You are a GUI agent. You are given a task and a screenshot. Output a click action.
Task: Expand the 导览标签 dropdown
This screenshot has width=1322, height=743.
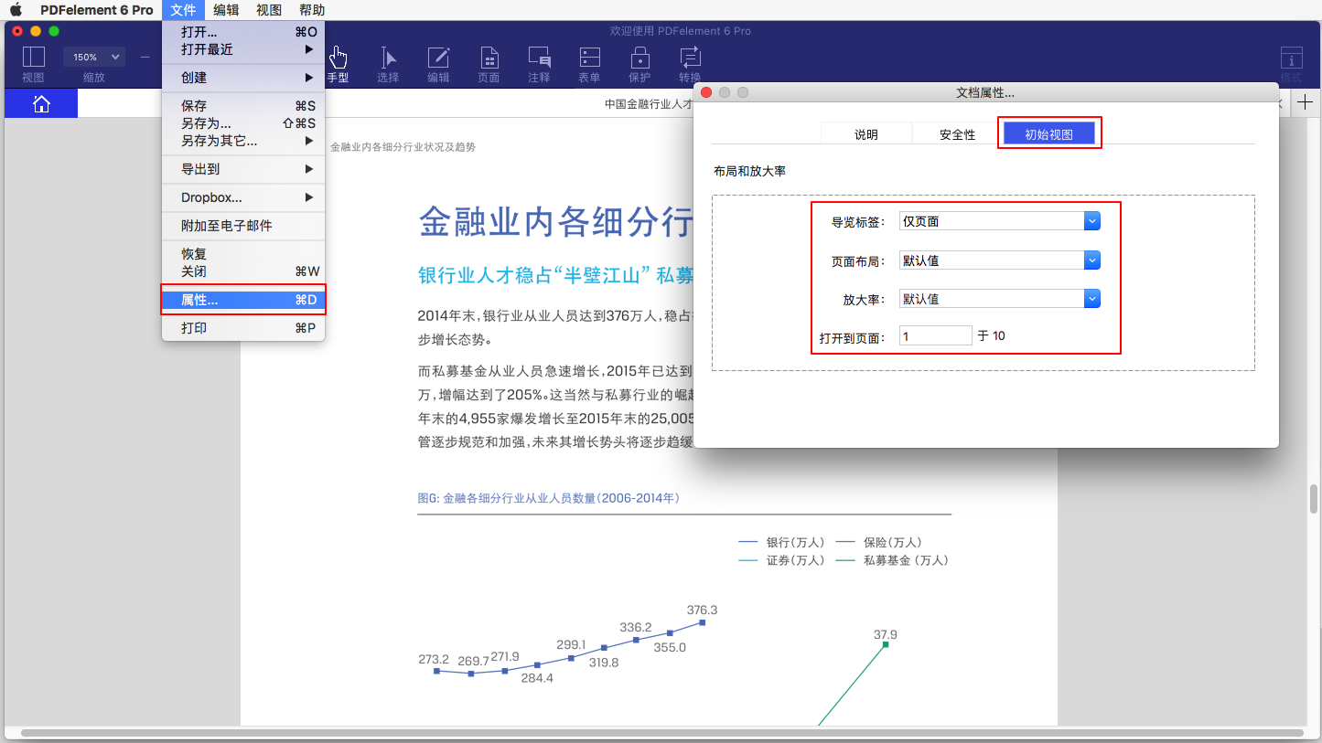click(x=1091, y=221)
